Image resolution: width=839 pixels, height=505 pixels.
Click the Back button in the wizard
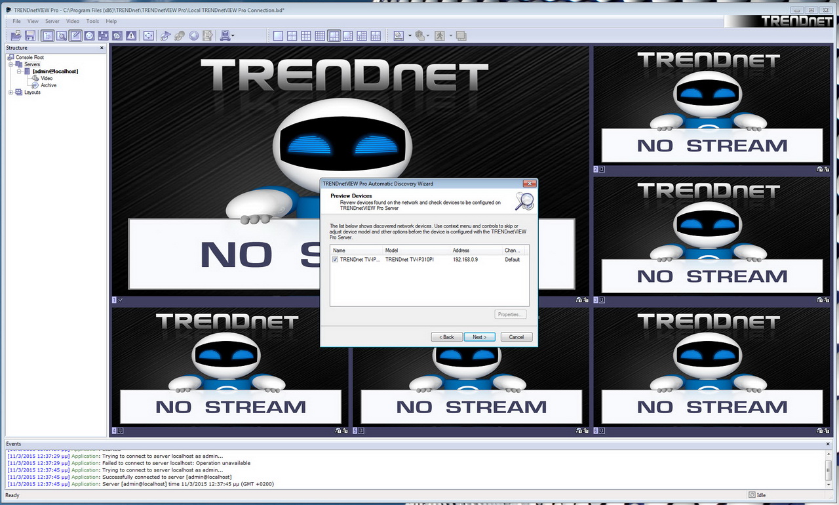coord(447,337)
